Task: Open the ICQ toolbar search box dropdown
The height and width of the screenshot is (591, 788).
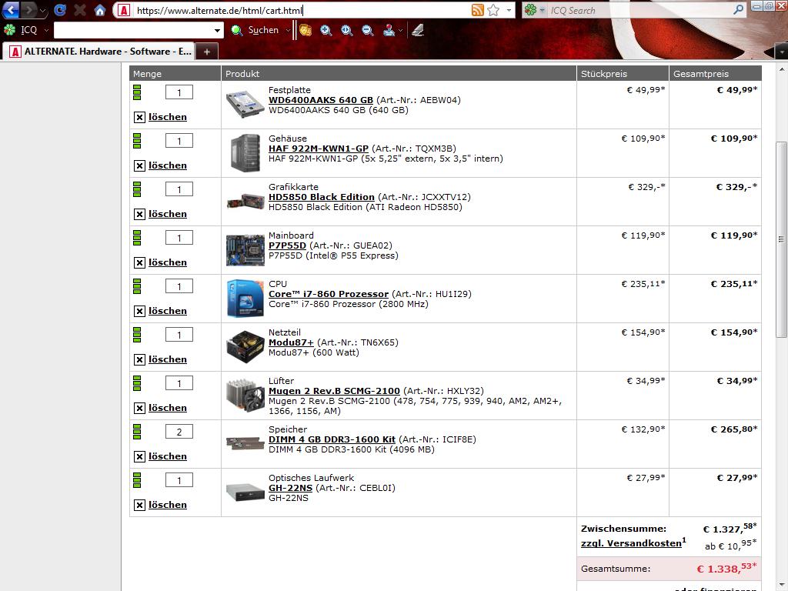Action: point(217,31)
